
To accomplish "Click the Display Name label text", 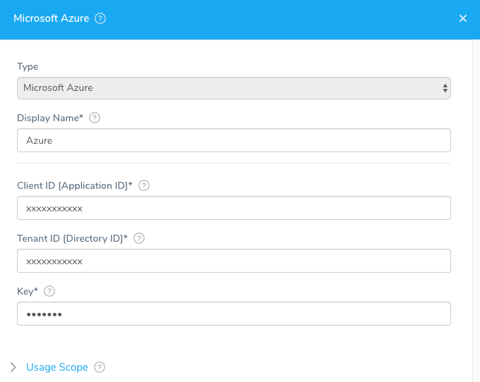I will [x=50, y=118].
